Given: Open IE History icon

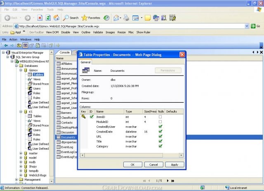Looking at the screenshot, I should coord(106,18).
